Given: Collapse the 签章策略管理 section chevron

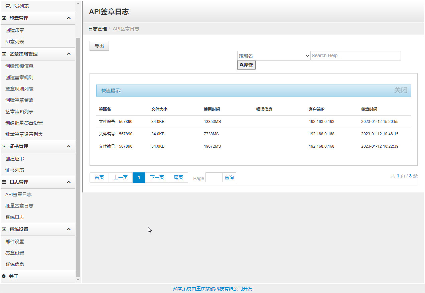Looking at the screenshot, I should 69,54.
